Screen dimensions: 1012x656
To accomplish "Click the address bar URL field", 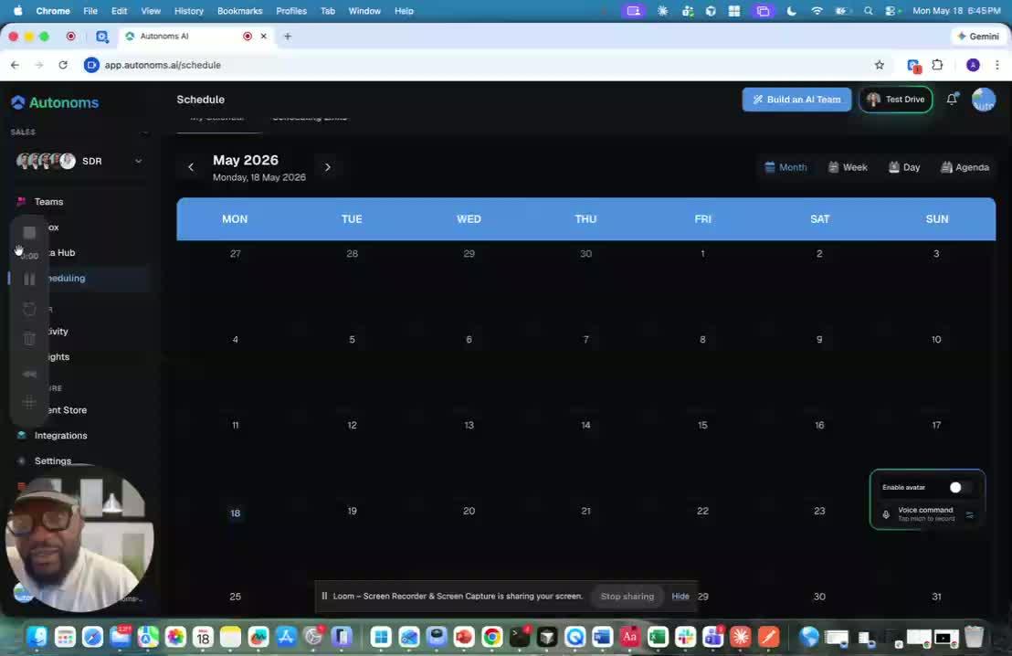I will click(478, 65).
